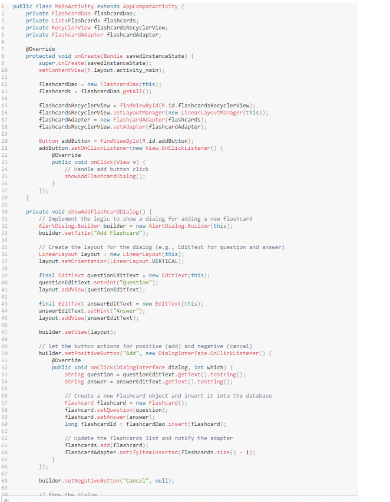Click the '// Handle add button click' comment
Viewport: 390px width, 502px height.
(x=107, y=169)
